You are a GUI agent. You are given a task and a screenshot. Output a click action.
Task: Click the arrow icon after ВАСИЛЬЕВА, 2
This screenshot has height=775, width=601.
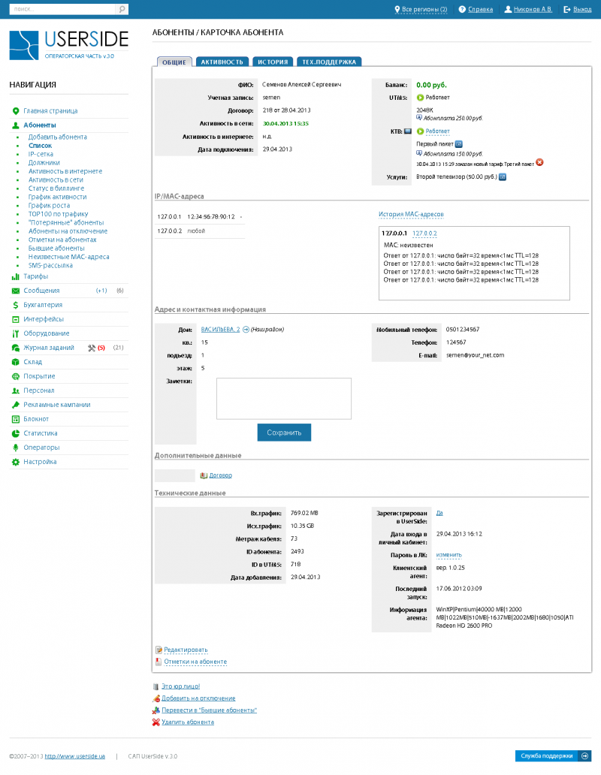click(246, 329)
